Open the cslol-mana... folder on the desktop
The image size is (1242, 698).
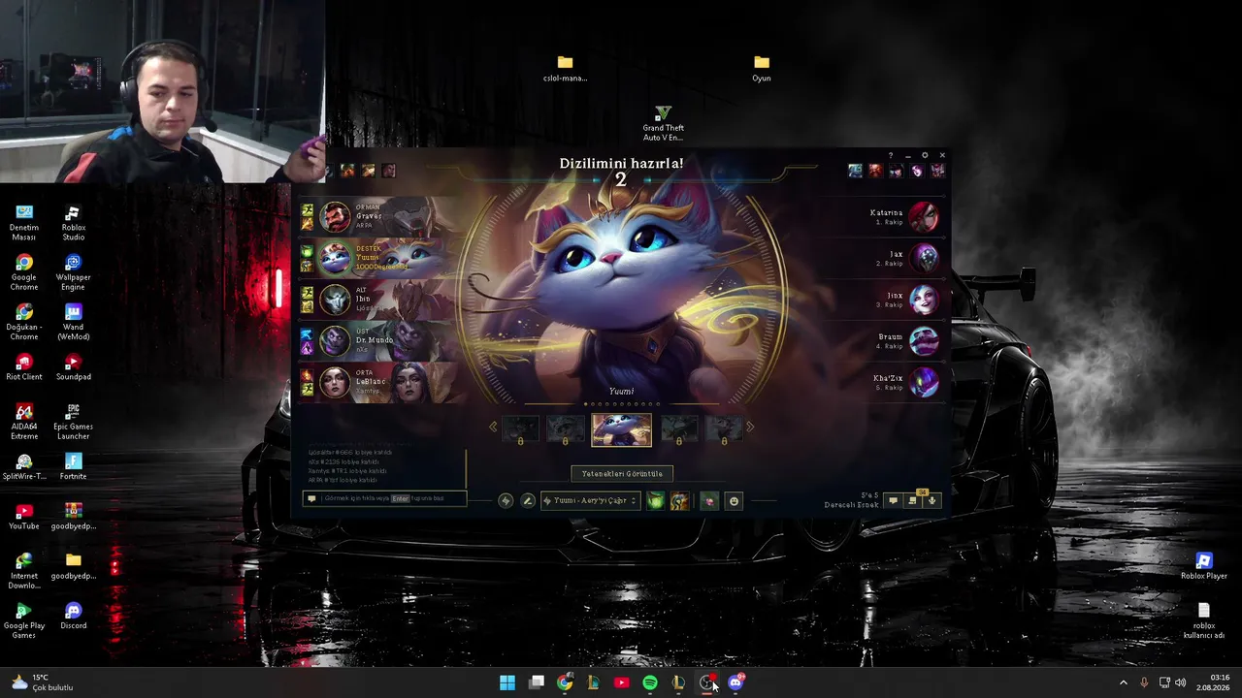point(565,68)
